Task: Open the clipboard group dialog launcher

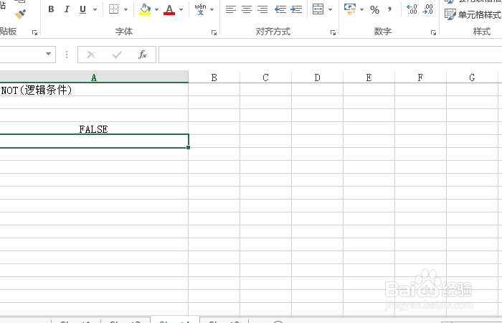Action: 34,33
